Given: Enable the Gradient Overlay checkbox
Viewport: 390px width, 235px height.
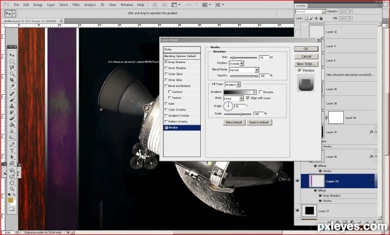Looking at the screenshot, I should pyautogui.click(x=166, y=116).
